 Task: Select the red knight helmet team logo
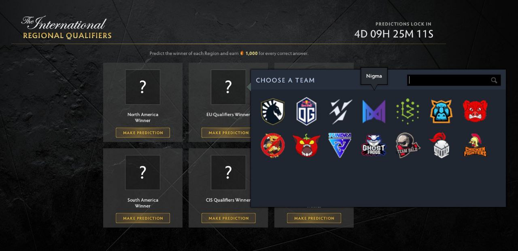click(440, 146)
